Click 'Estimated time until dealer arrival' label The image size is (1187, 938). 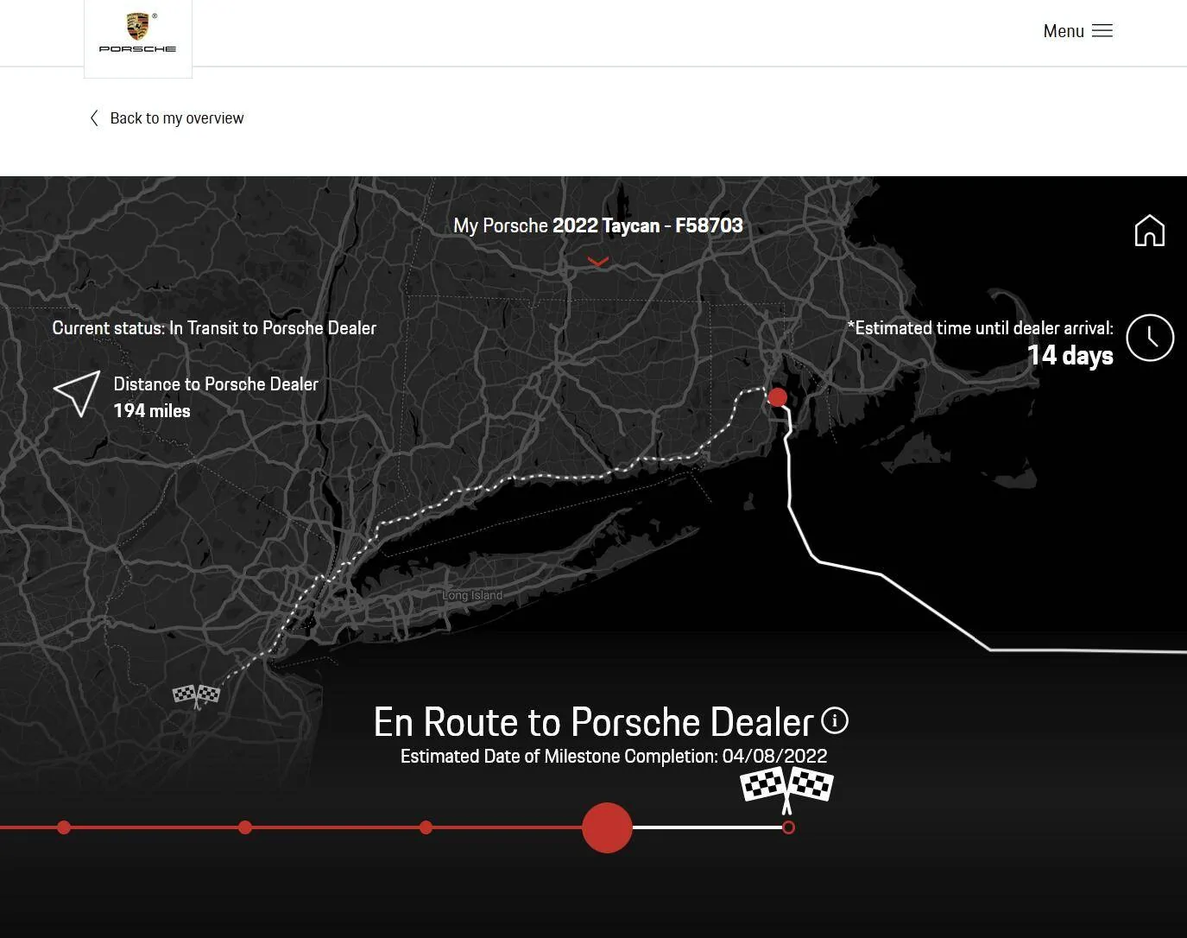pos(981,328)
